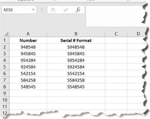Screen dimensions: 150x119
Task: Click cell containing 542154
Action: tap(28, 73)
